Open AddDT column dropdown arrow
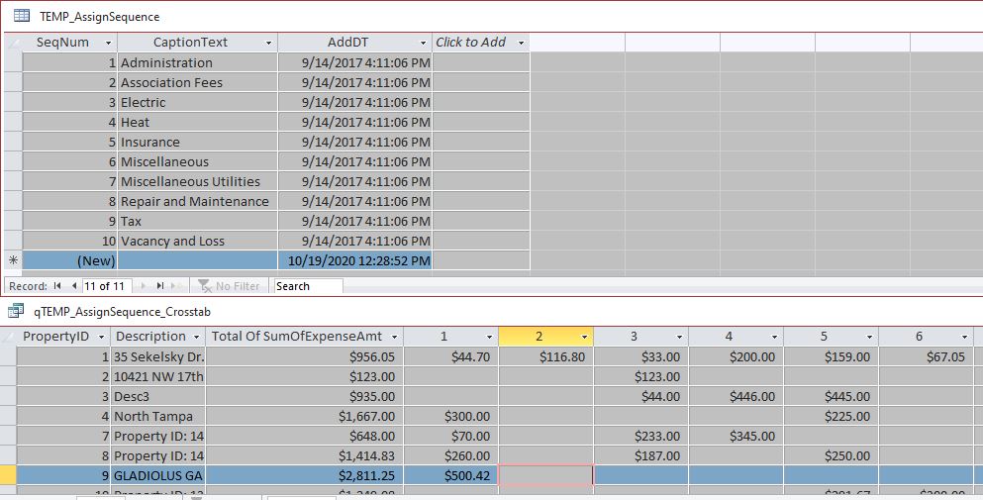Screen dimensions: 983x500 coord(423,43)
